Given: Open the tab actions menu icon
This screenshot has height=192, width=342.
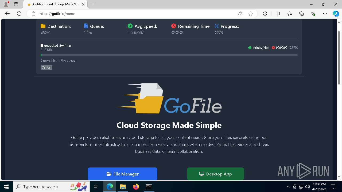Looking at the screenshot, I should (x=16, y=4).
